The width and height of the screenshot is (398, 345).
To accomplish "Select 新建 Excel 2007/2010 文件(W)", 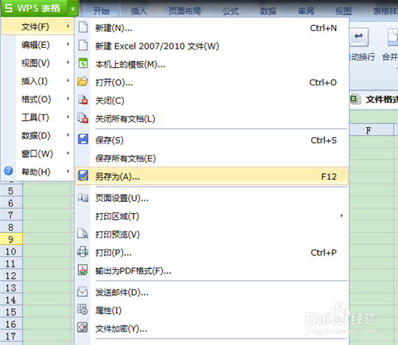I will click(x=212, y=46).
